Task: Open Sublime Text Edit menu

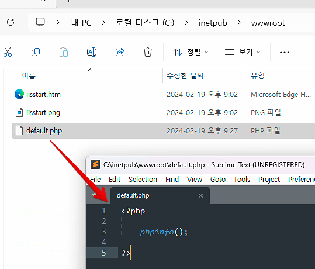Action: (x=115, y=179)
